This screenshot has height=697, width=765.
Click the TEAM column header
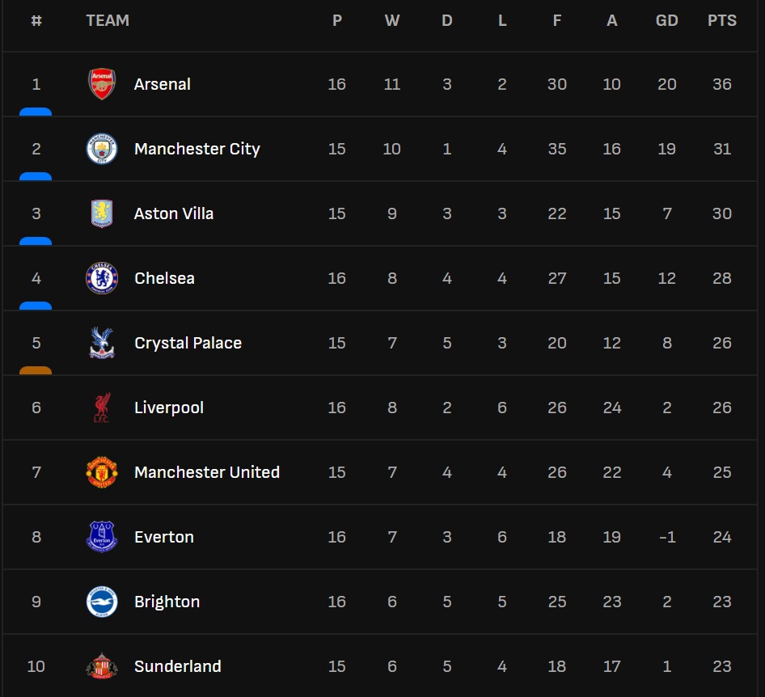click(x=108, y=21)
